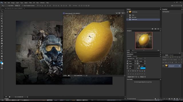Open the tracking value dropdown
This screenshot has height=102, width=183.
coord(145,63)
